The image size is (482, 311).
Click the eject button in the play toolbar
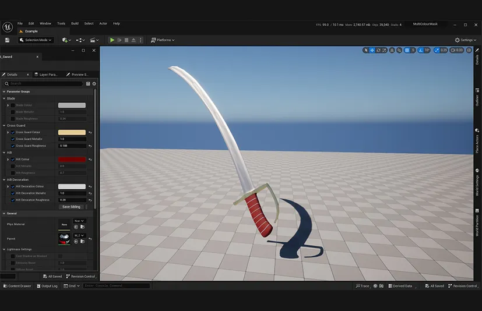point(133,40)
